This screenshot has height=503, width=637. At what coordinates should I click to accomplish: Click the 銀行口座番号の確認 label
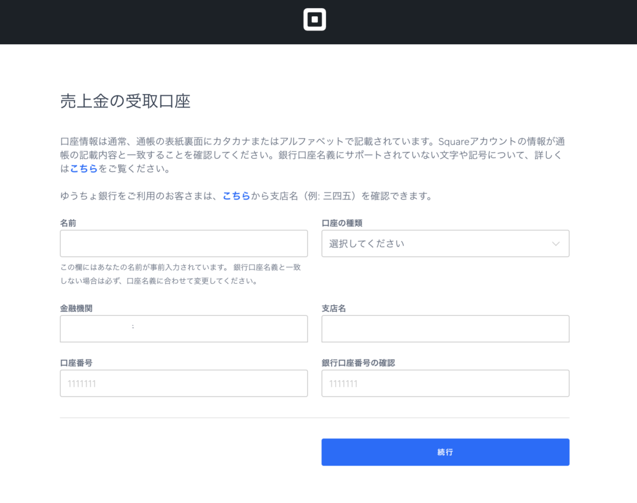tap(358, 362)
